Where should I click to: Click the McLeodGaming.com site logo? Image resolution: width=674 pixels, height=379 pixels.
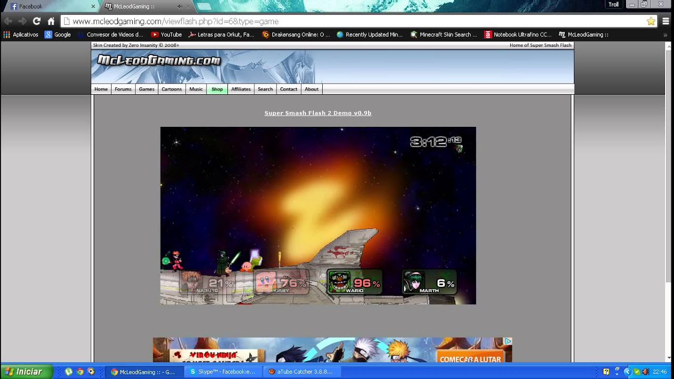click(x=159, y=61)
